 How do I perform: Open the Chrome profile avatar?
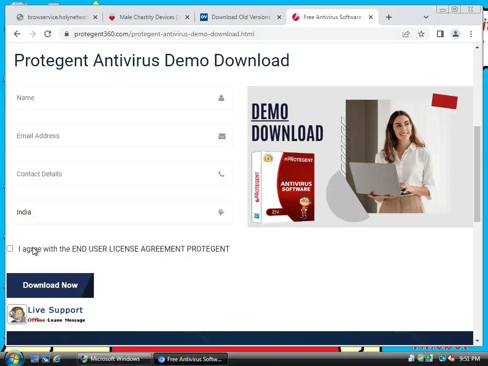pyautogui.click(x=455, y=34)
